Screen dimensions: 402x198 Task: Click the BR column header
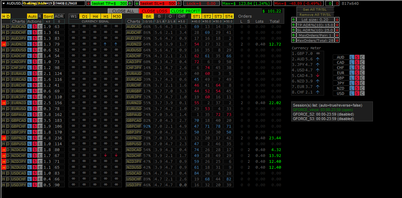(x=148, y=16)
